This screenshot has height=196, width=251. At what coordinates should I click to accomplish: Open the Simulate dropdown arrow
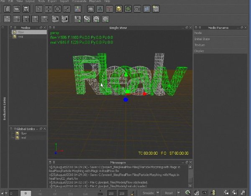[x=158, y=193]
